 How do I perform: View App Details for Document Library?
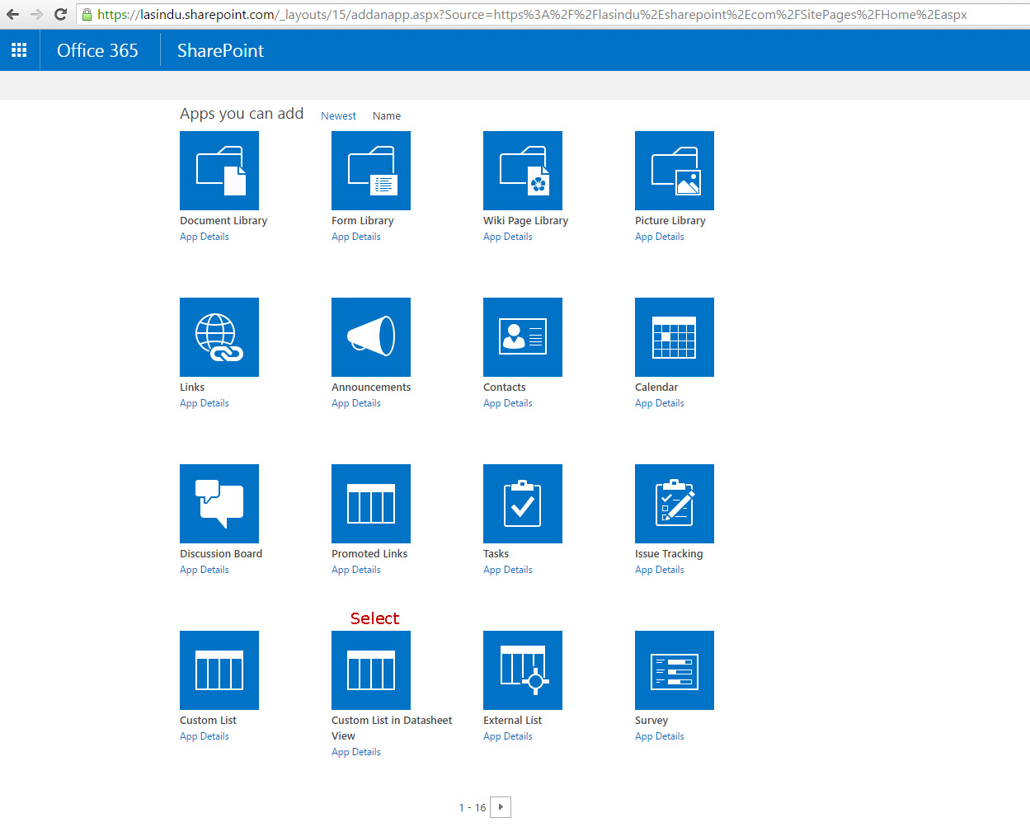coord(204,237)
